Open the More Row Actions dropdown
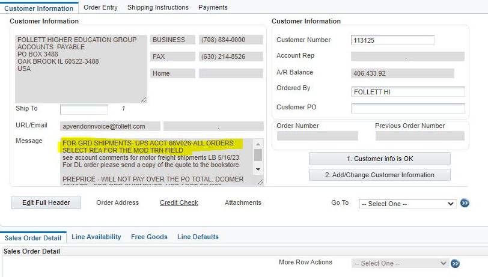488x277 pixels. click(400, 263)
